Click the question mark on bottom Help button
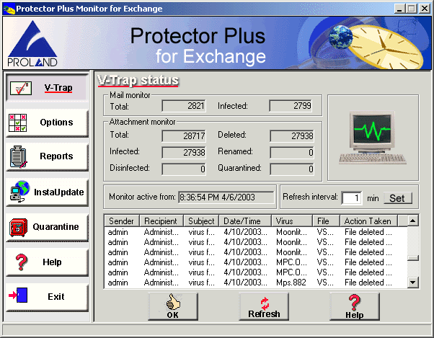 [355, 302]
